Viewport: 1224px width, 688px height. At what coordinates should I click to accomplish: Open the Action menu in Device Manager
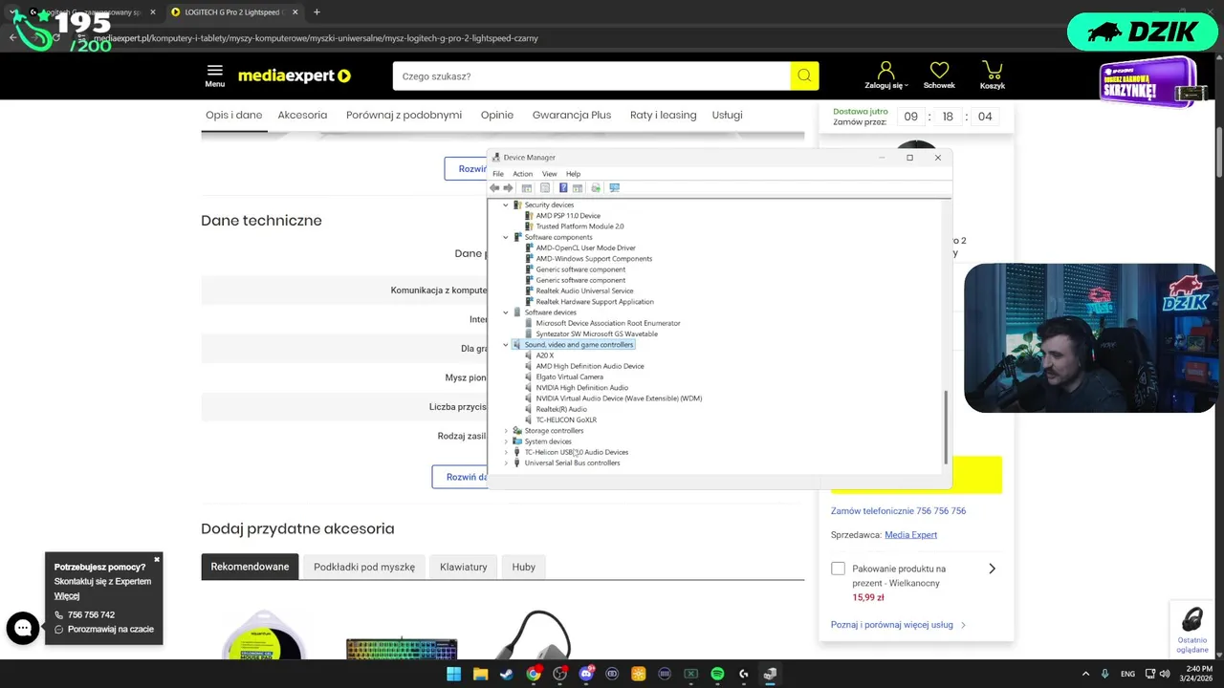[x=522, y=174]
